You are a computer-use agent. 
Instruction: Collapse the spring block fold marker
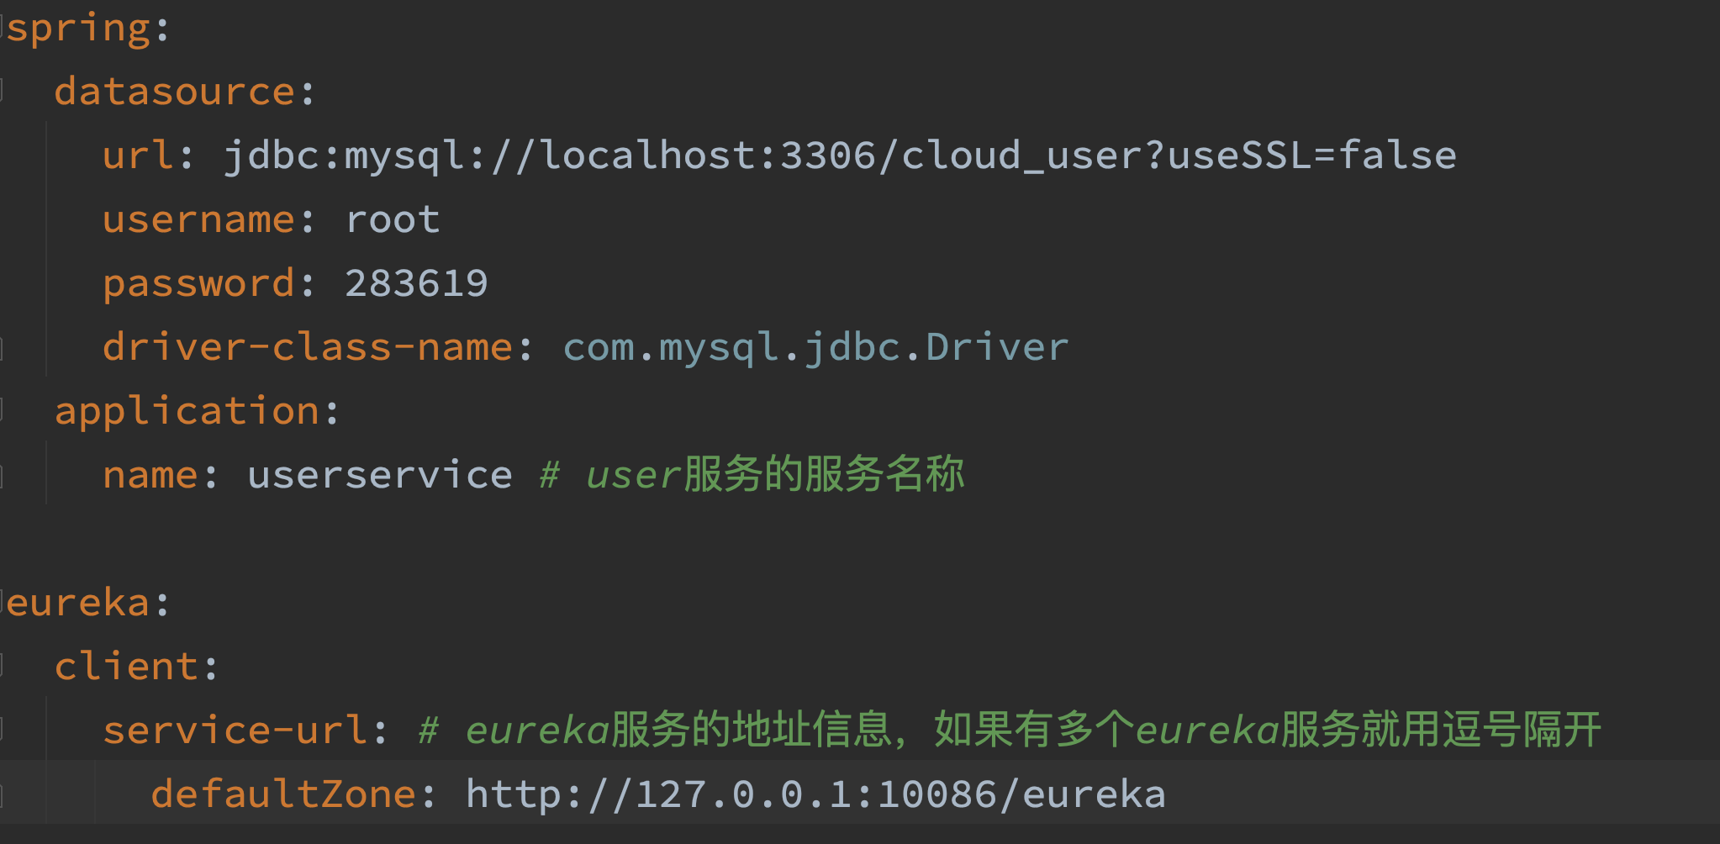tap(3, 28)
